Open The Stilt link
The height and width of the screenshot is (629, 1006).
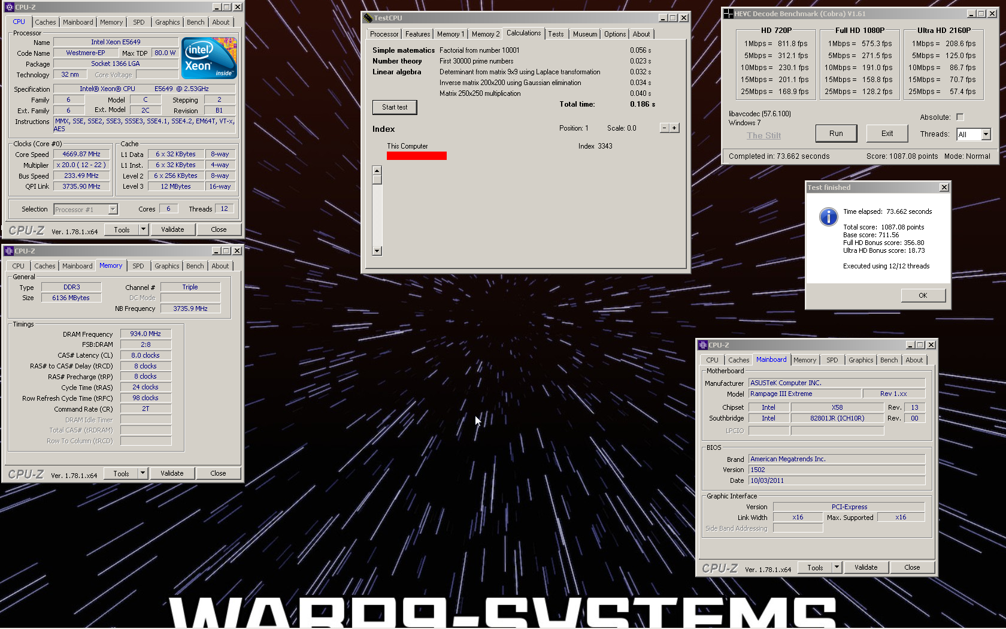[764, 135]
